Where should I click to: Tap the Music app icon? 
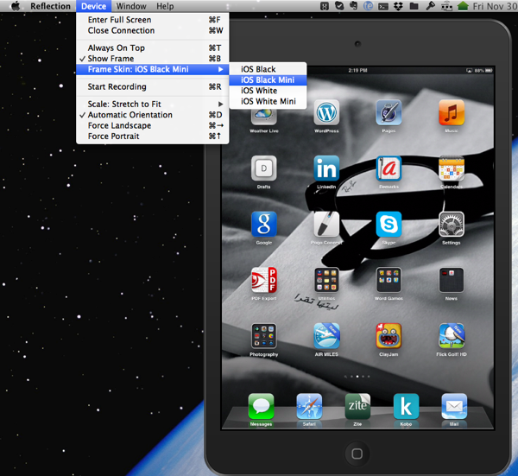[x=451, y=113]
